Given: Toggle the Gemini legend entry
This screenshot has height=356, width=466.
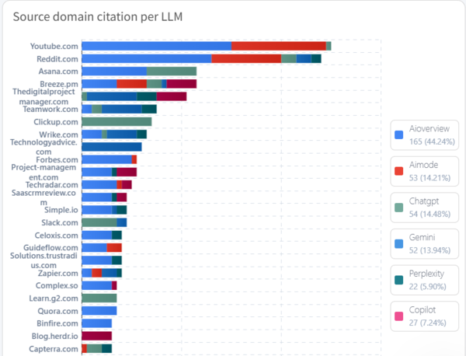Looking at the screenshot, I should 424,244.
